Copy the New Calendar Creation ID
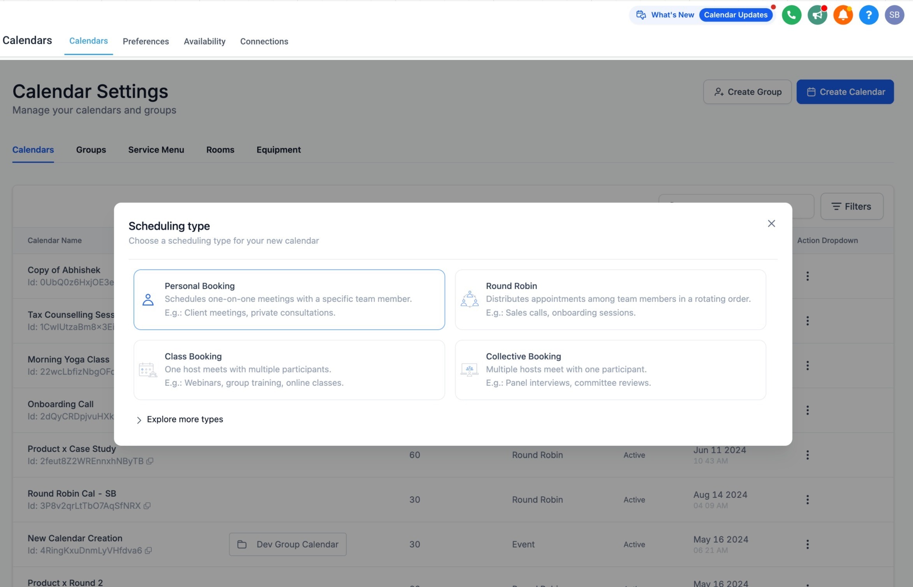 148,551
